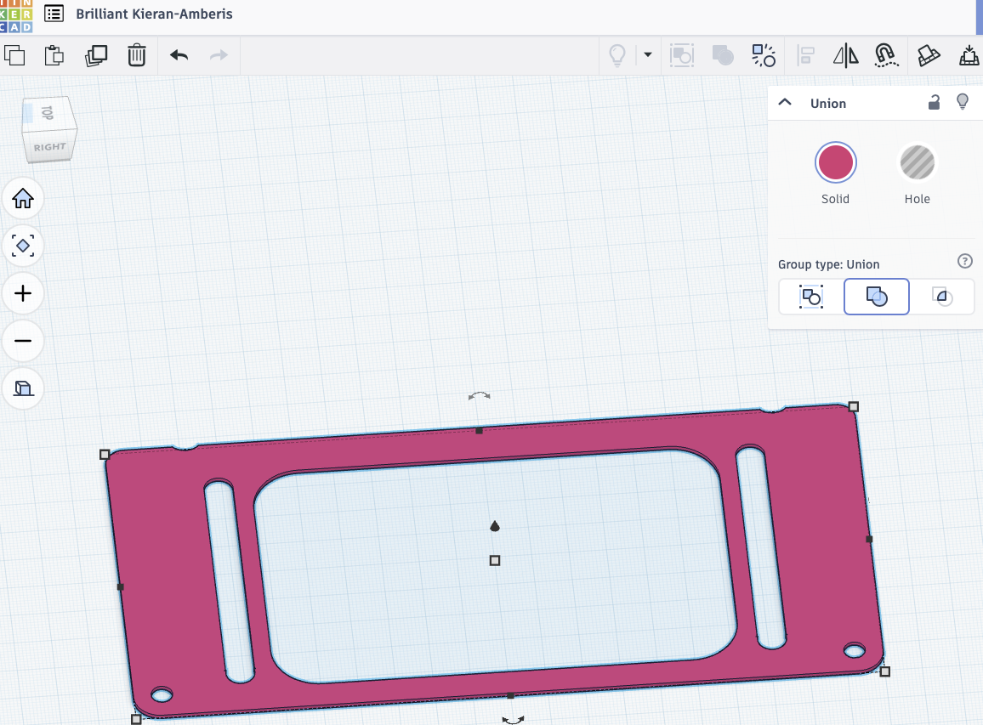Click Hole to make shape a hole

pyautogui.click(x=917, y=162)
